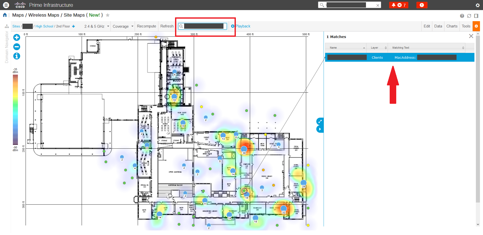Switch to the Data tab
Screen dimensions: 483x235
click(x=438, y=26)
